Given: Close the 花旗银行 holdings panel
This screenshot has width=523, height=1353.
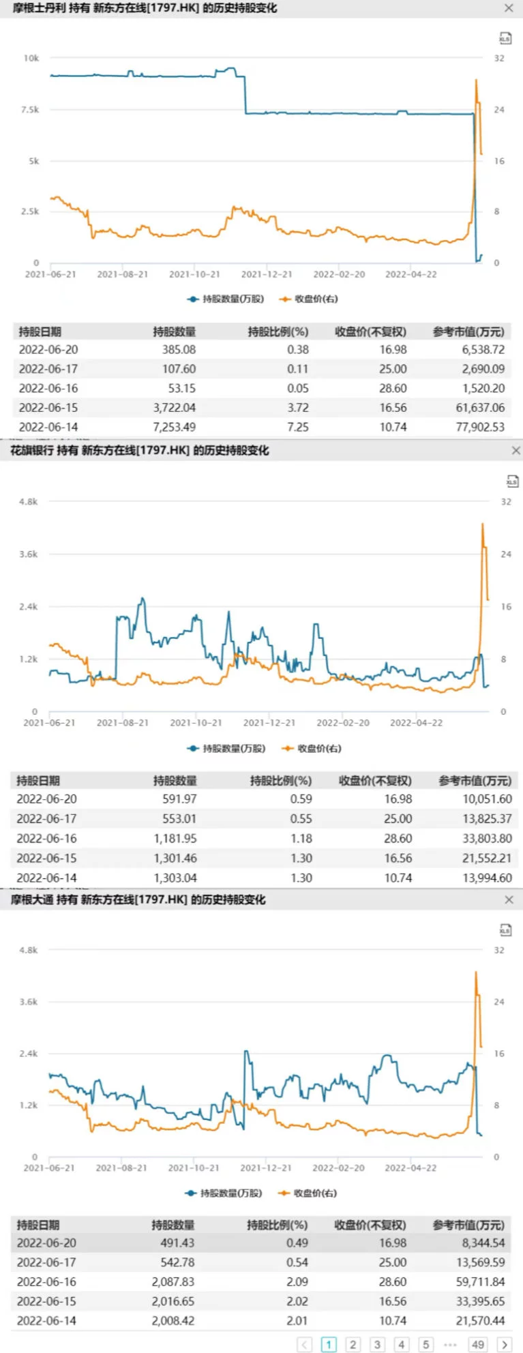Looking at the screenshot, I should [516, 450].
